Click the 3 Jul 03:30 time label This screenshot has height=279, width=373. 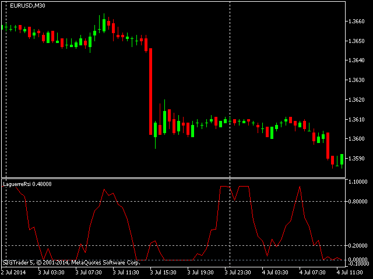(51, 273)
